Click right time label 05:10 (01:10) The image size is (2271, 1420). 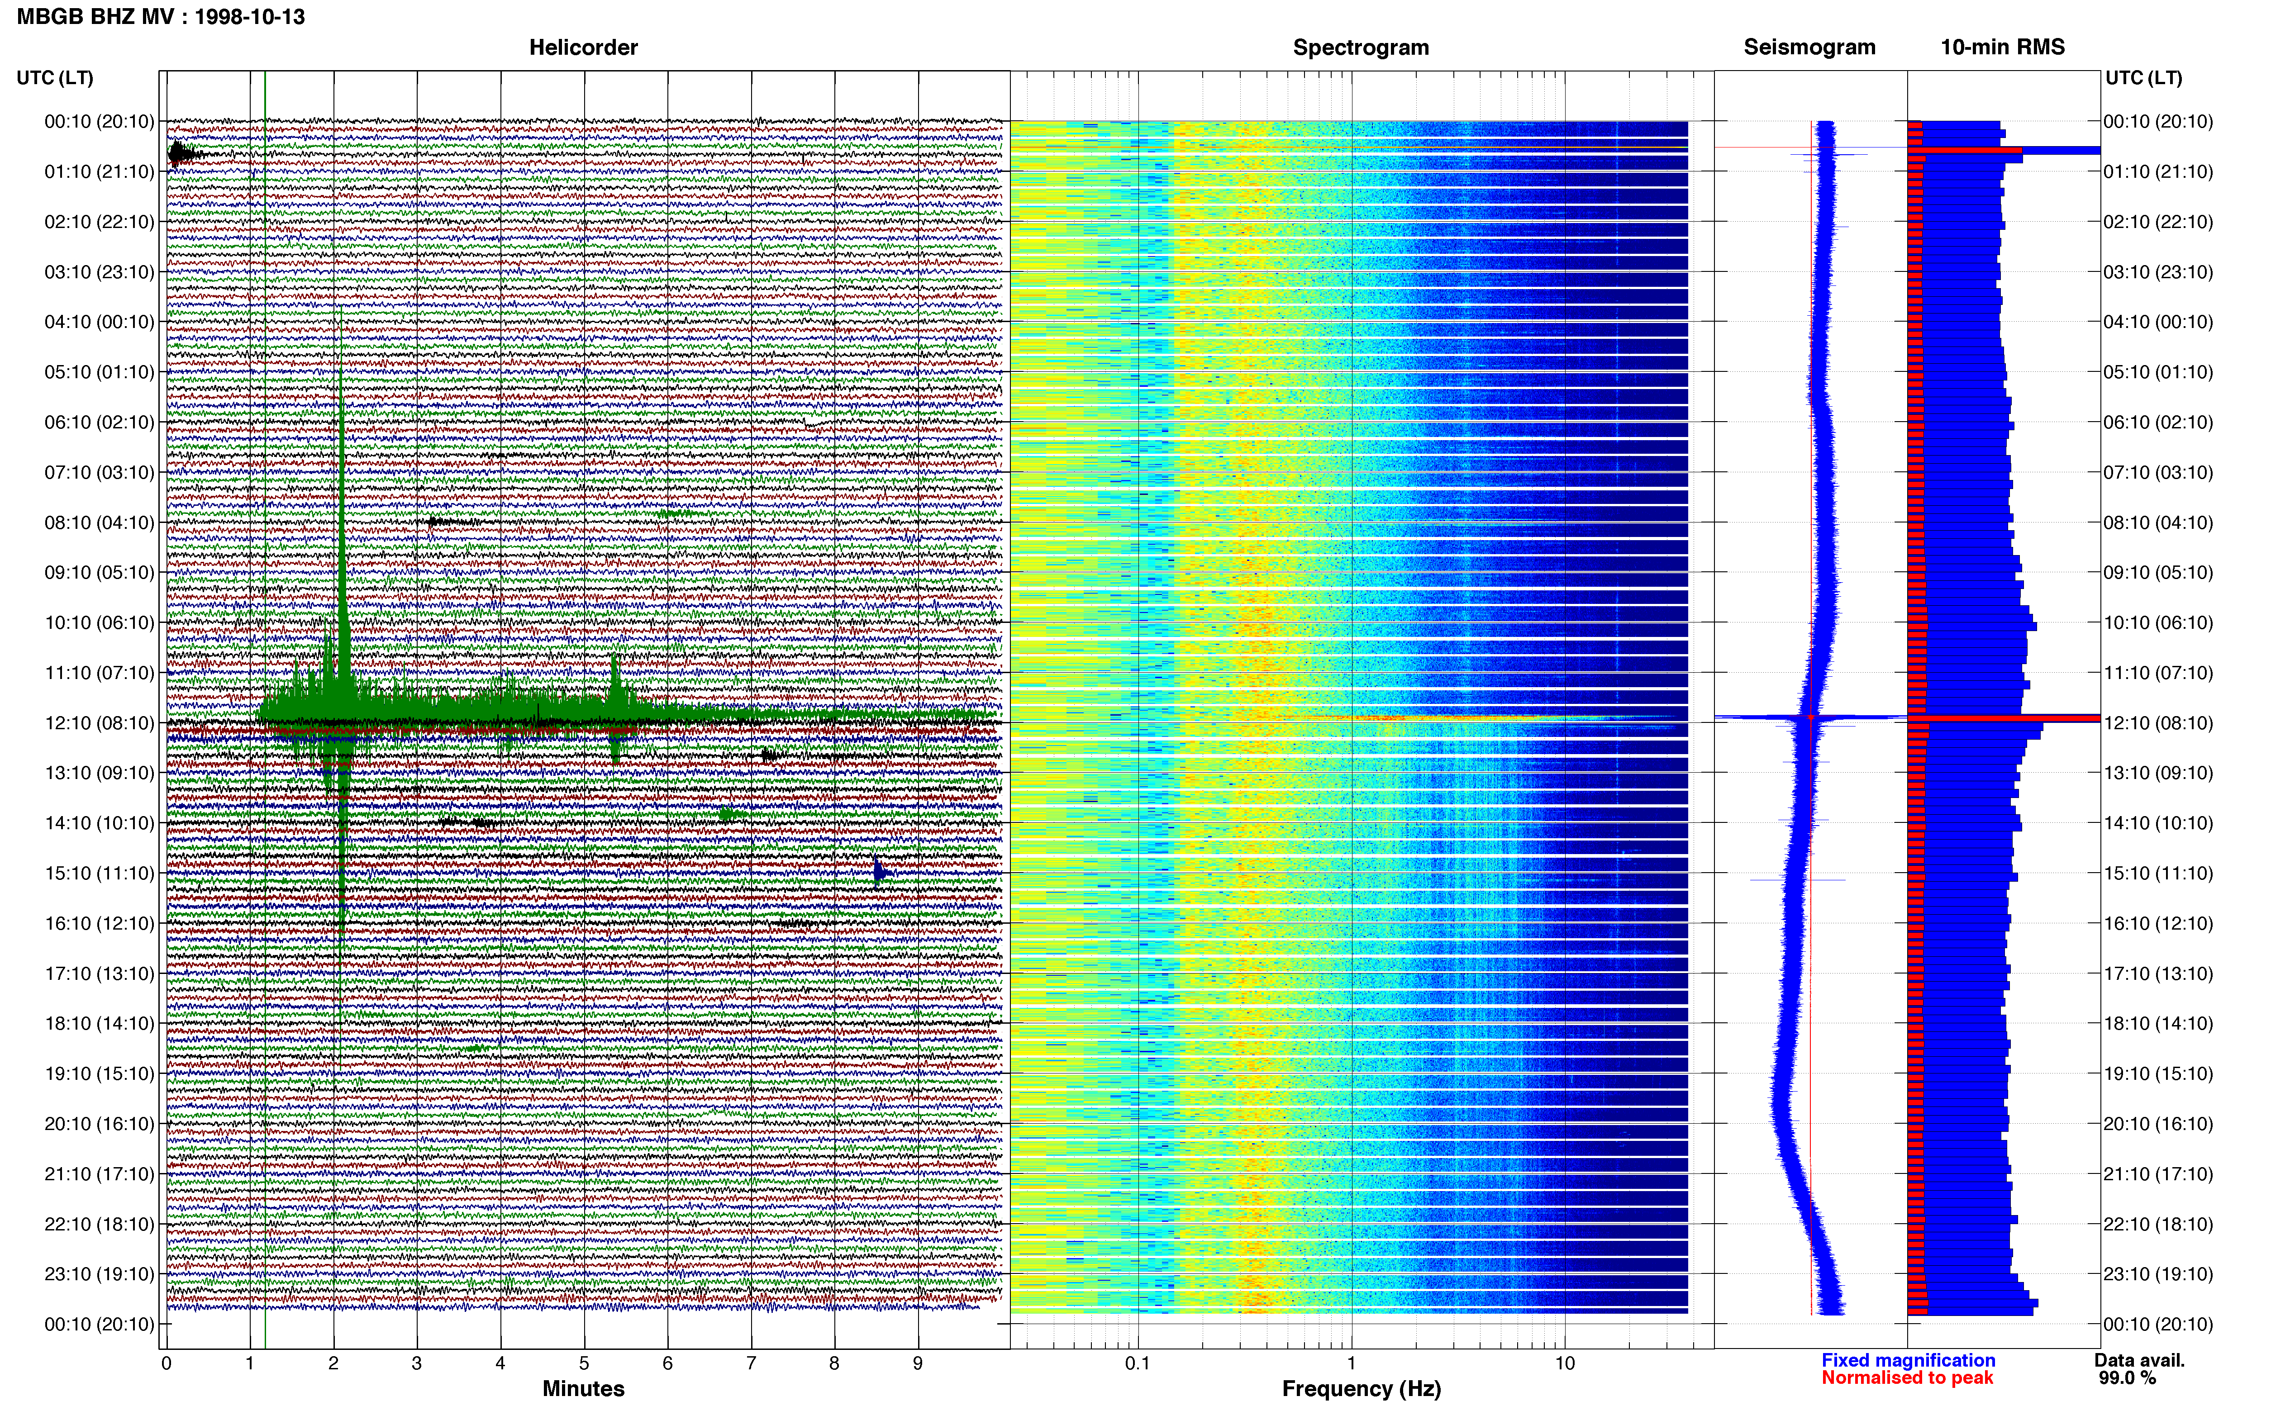click(2158, 372)
